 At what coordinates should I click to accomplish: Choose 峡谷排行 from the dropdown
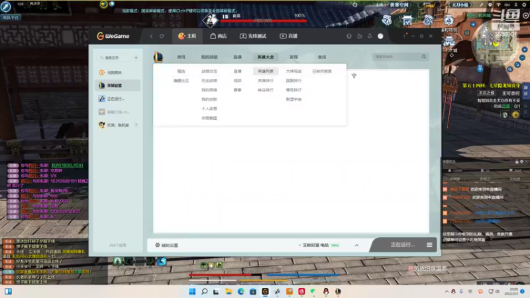(x=266, y=90)
